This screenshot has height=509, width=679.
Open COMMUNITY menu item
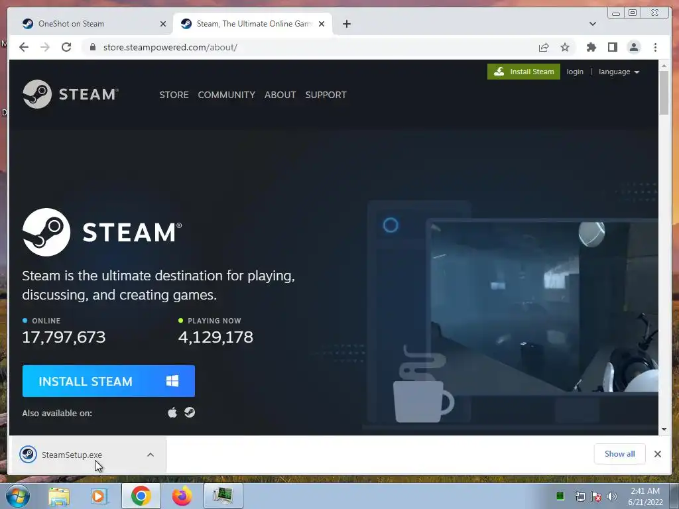[x=227, y=95]
